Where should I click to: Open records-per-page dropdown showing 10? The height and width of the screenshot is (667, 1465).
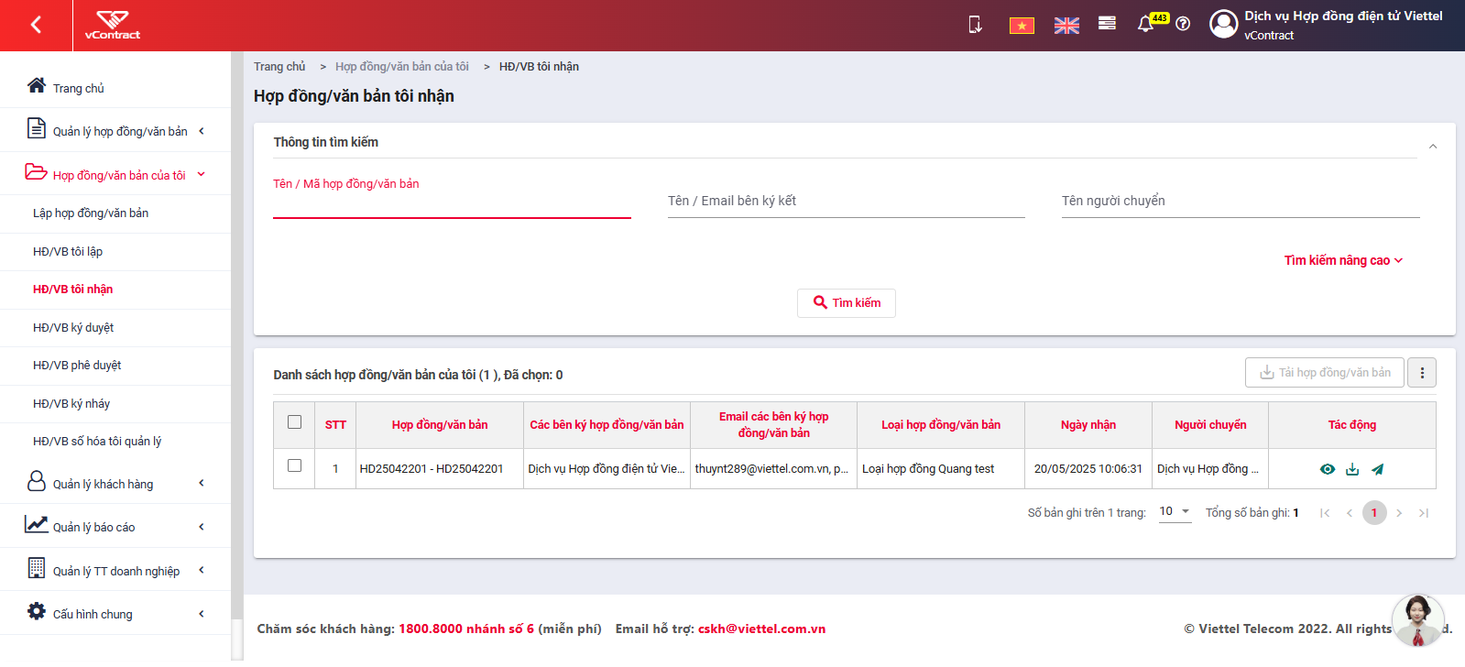1175,512
